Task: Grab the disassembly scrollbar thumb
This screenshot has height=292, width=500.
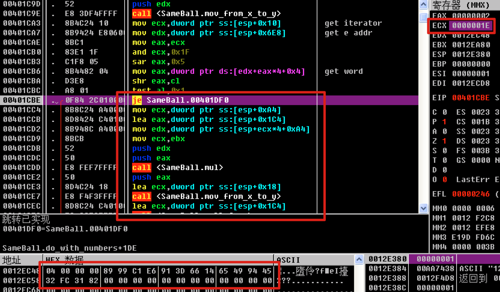Action: click(x=423, y=17)
